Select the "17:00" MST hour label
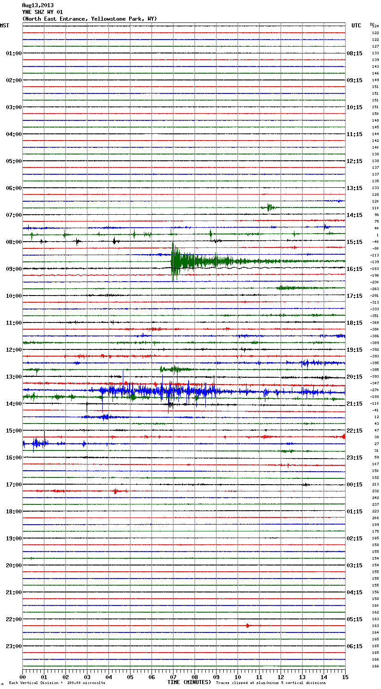This screenshot has width=381, height=689. click(x=14, y=485)
